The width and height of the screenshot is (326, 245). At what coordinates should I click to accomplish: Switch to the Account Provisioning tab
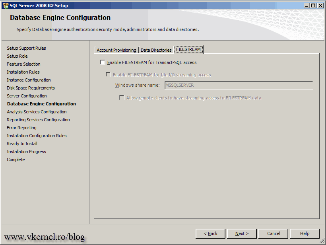[x=116, y=50]
